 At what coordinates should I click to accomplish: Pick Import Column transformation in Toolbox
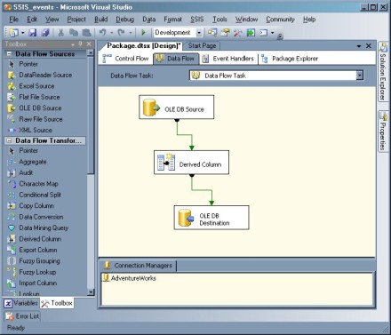point(38,283)
